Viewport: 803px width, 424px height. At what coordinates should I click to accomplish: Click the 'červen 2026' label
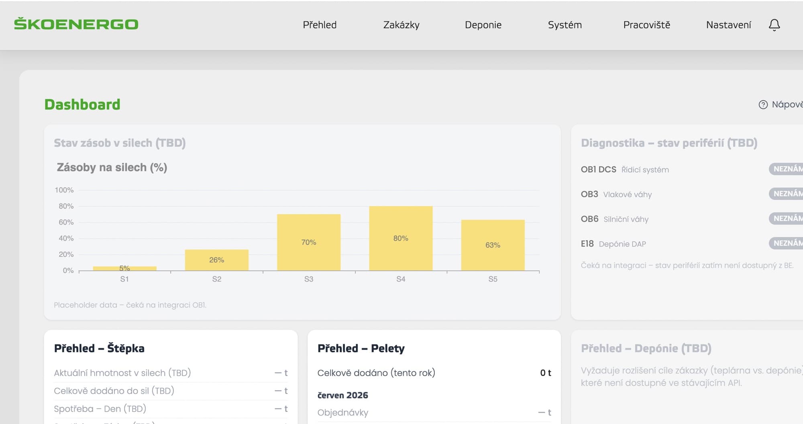pyautogui.click(x=342, y=395)
